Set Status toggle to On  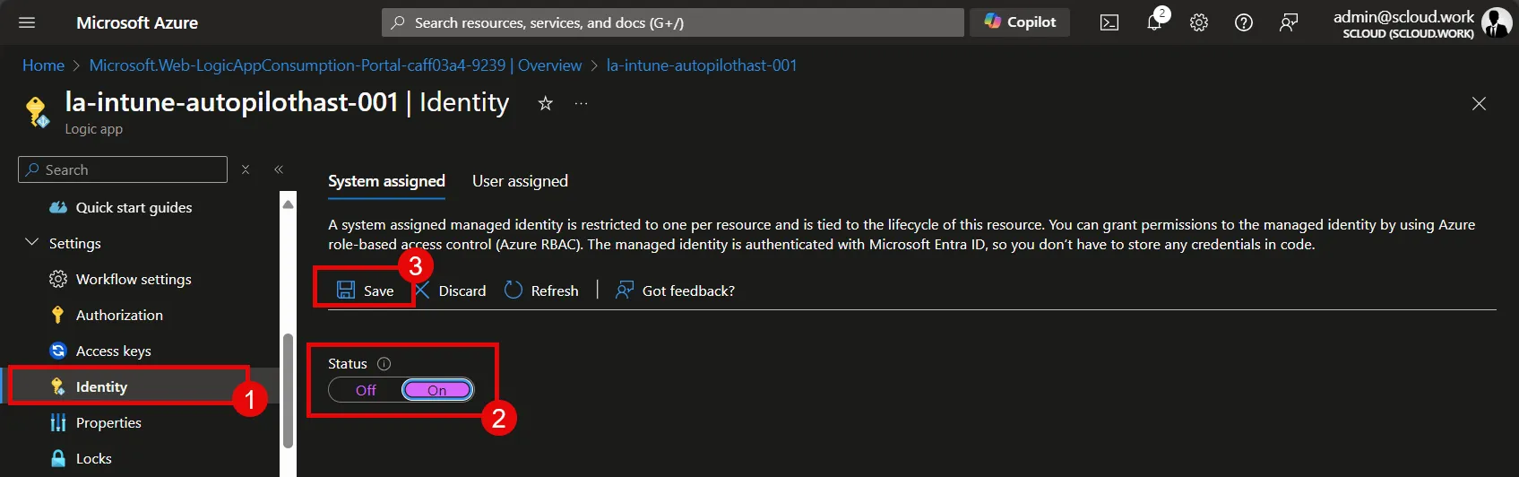pyautogui.click(x=437, y=390)
